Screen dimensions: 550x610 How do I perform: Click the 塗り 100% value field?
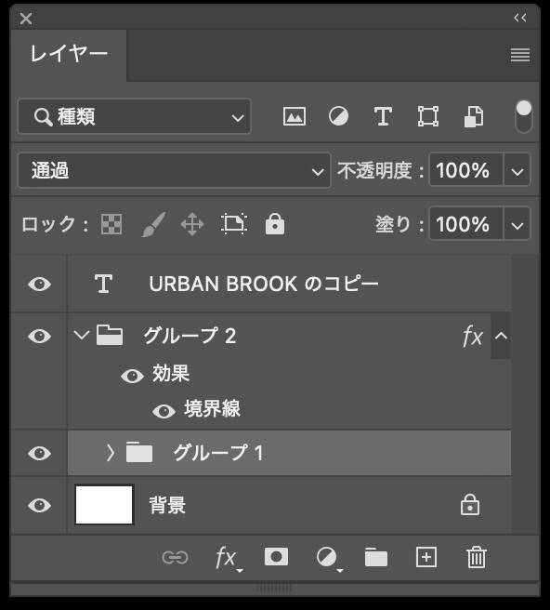tap(466, 224)
